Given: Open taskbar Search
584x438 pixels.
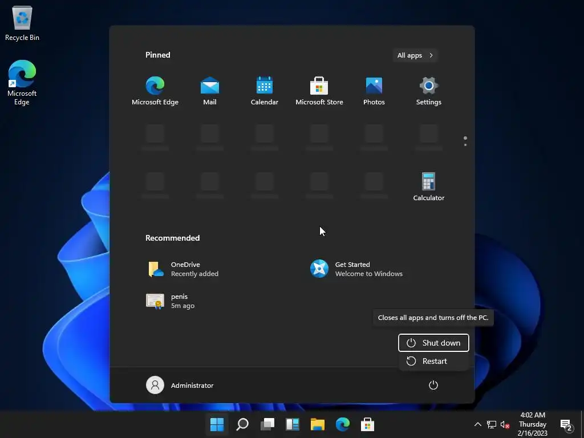Looking at the screenshot, I should pos(242,424).
